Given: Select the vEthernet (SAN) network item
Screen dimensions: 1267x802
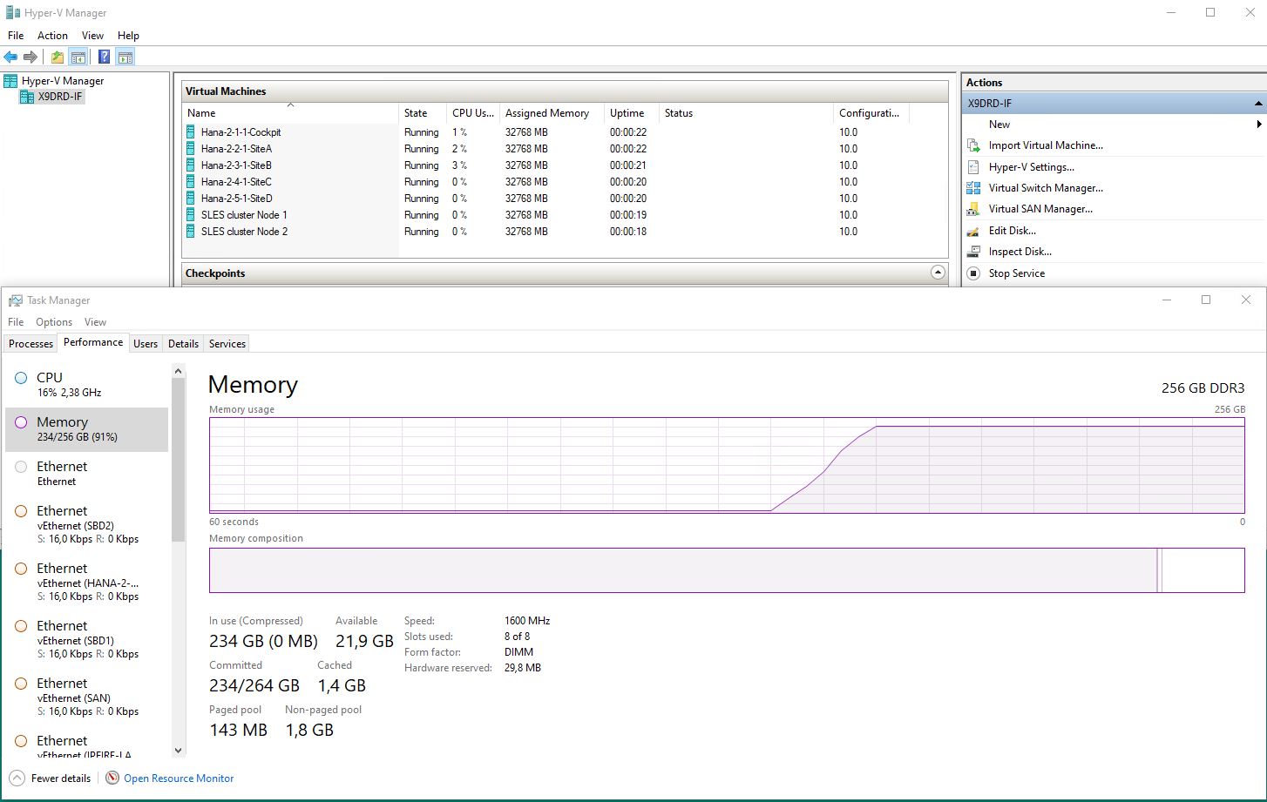Looking at the screenshot, I should 87,697.
